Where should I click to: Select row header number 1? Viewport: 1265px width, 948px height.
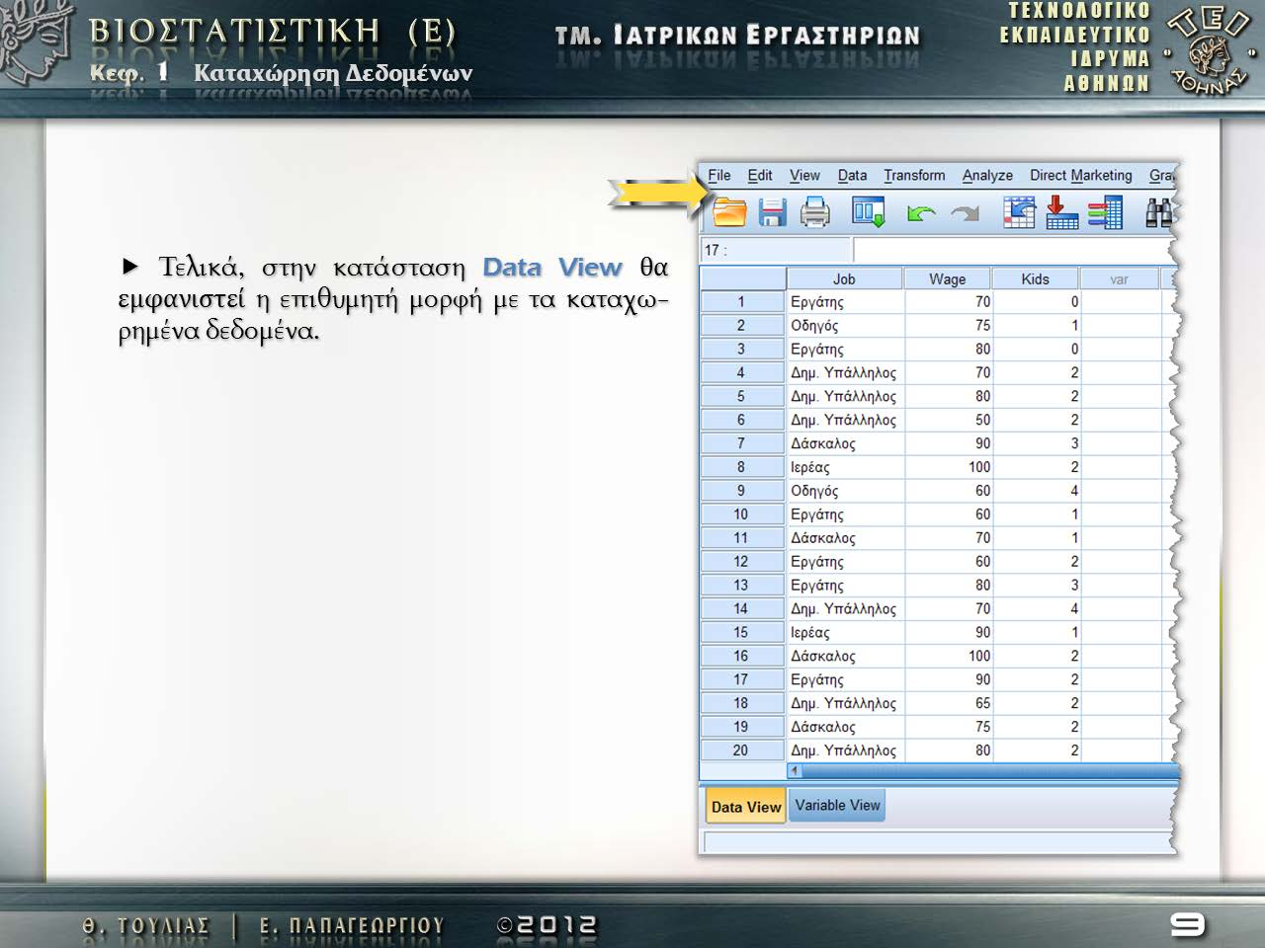point(741,302)
